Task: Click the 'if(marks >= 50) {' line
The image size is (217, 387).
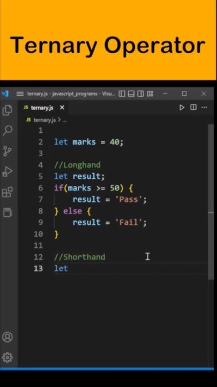Action: [x=93, y=188]
